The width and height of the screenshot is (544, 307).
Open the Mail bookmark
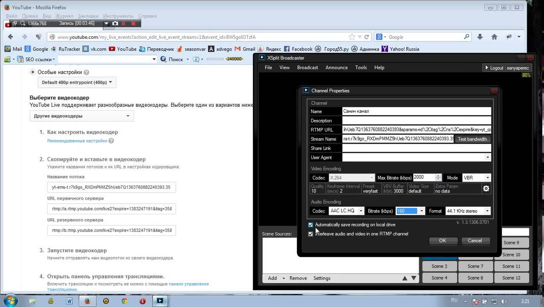click(x=13, y=49)
